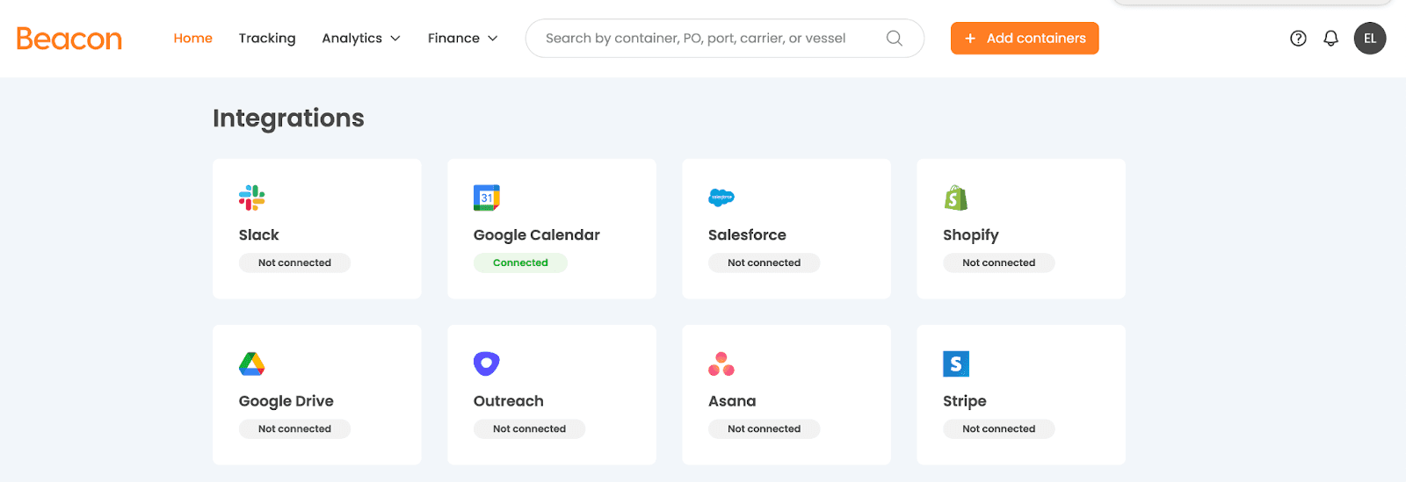This screenshot has height=482, width=1406.
Task: Open the notifications bell
Action: (x=1331, y=39)
